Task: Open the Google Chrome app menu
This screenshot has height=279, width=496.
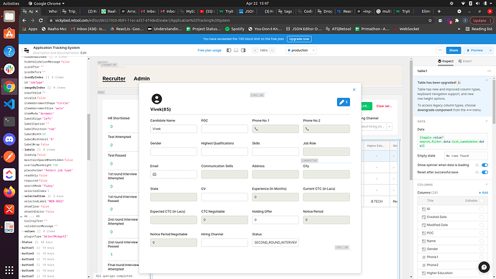Action: coord(46,4)
